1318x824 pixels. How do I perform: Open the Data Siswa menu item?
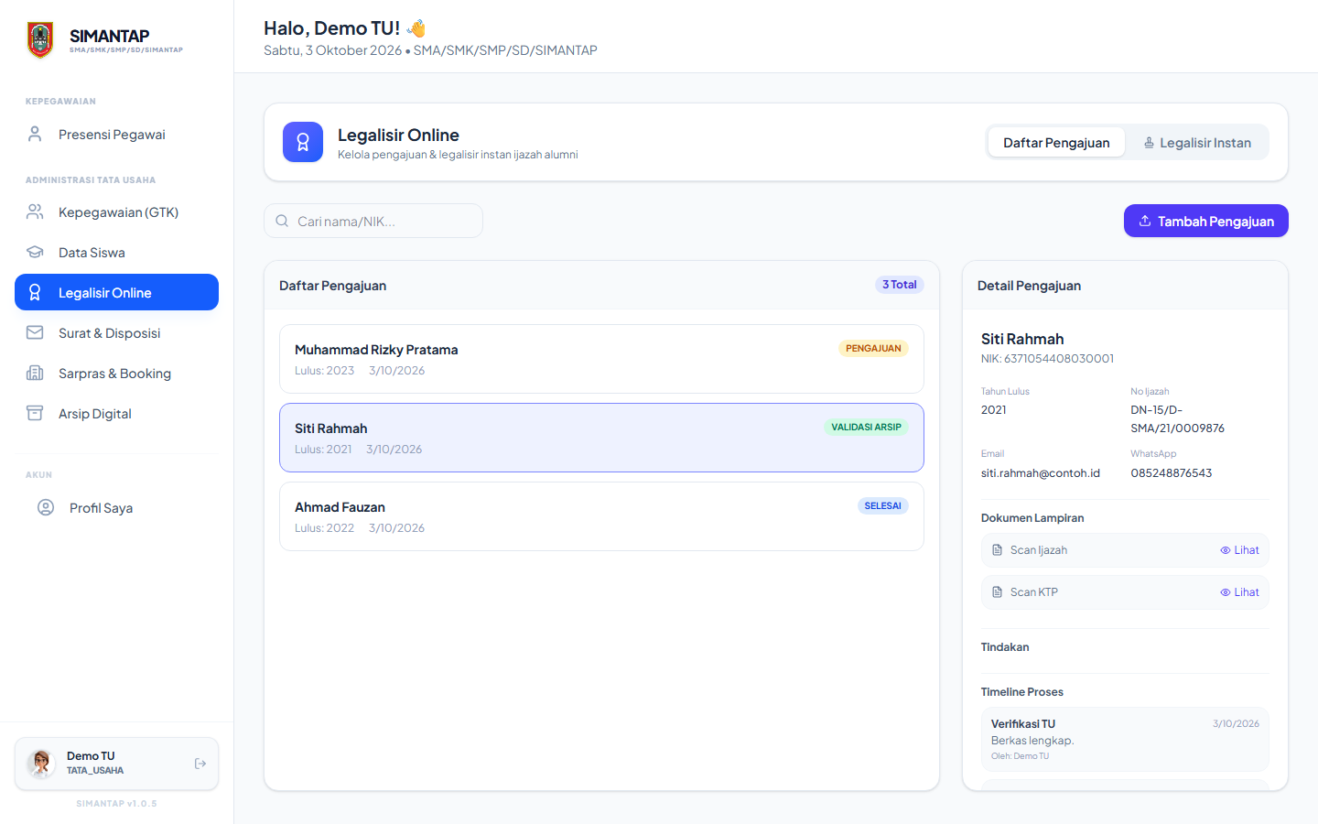[116, 253]
